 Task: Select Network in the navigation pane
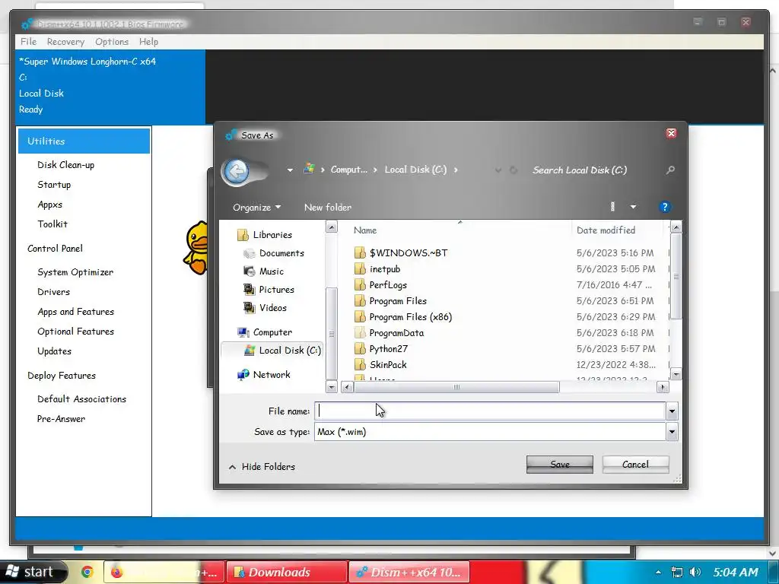(264, 375)
